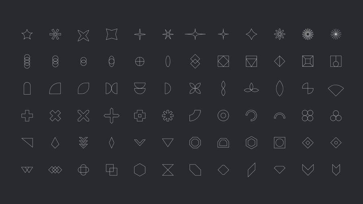Click the two overlapping squares icon
363x204 pixels.
pyautogui.click(x=111, y=170)
